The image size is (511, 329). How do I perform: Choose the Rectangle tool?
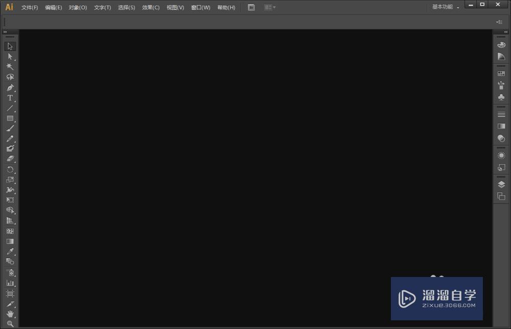10,118
